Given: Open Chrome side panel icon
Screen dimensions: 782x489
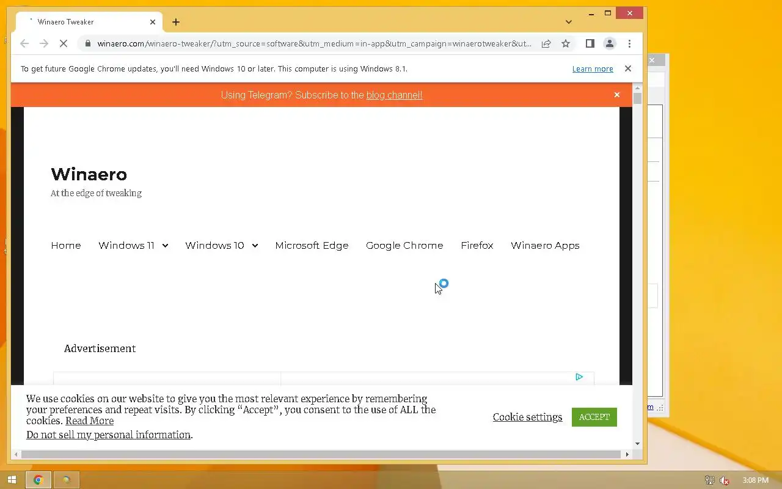Looking at the screenshot, I should [590, 43].
